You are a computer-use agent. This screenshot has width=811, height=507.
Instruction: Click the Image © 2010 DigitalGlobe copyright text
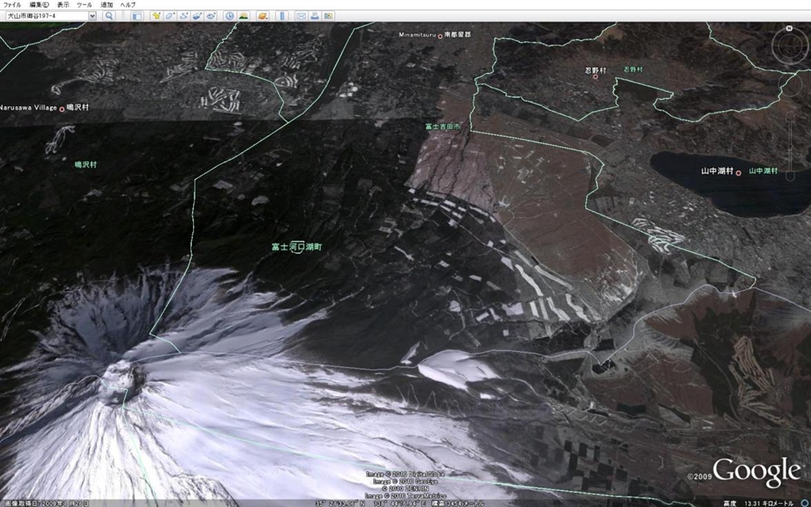(405, 474)
